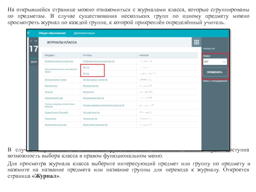Click the back arrow in the top bar

(x=29, y=33)
